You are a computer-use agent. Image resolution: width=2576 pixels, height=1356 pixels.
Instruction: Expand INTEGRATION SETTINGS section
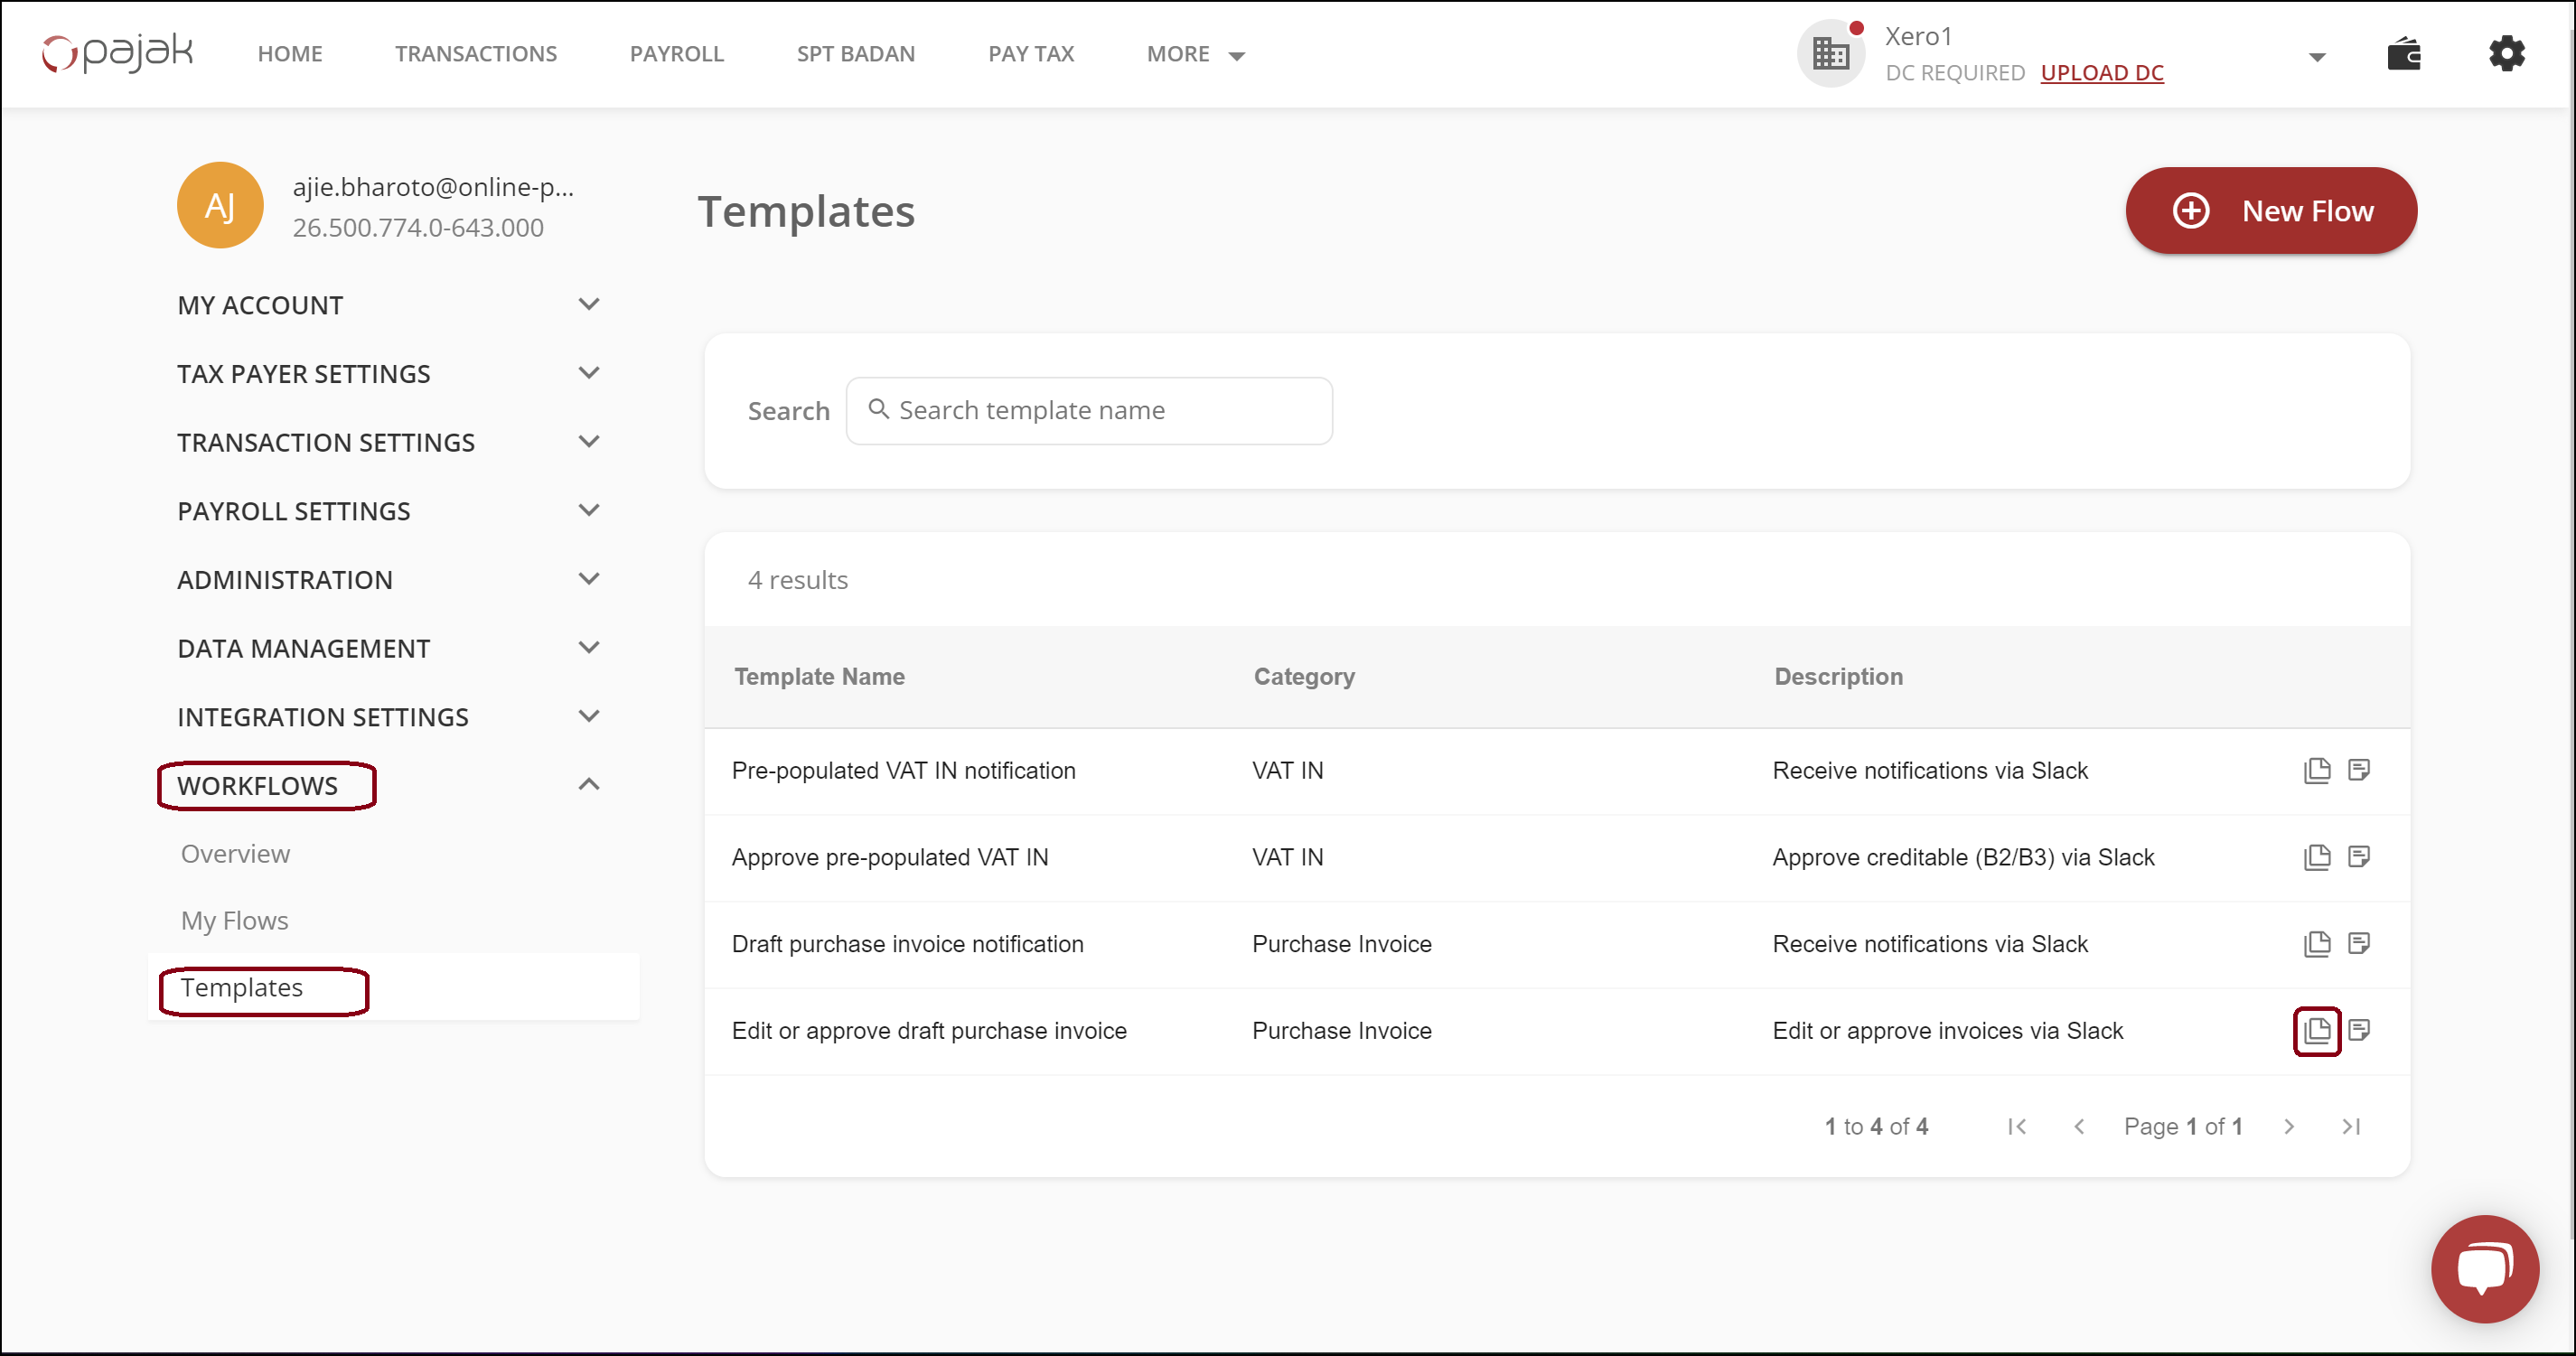tap(589, 716)
